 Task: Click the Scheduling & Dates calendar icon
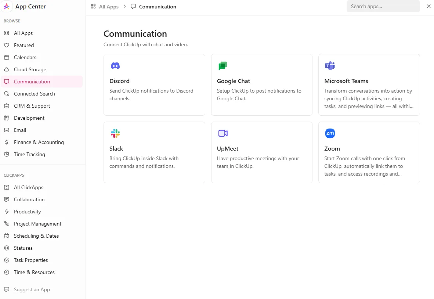click(7, 236)
